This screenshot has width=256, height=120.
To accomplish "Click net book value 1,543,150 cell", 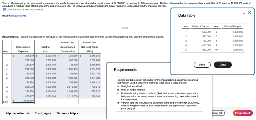I will point(90,74).
